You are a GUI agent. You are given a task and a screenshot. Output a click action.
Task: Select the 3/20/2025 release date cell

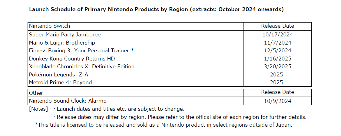pyautogui.click(x=277, y=66)
